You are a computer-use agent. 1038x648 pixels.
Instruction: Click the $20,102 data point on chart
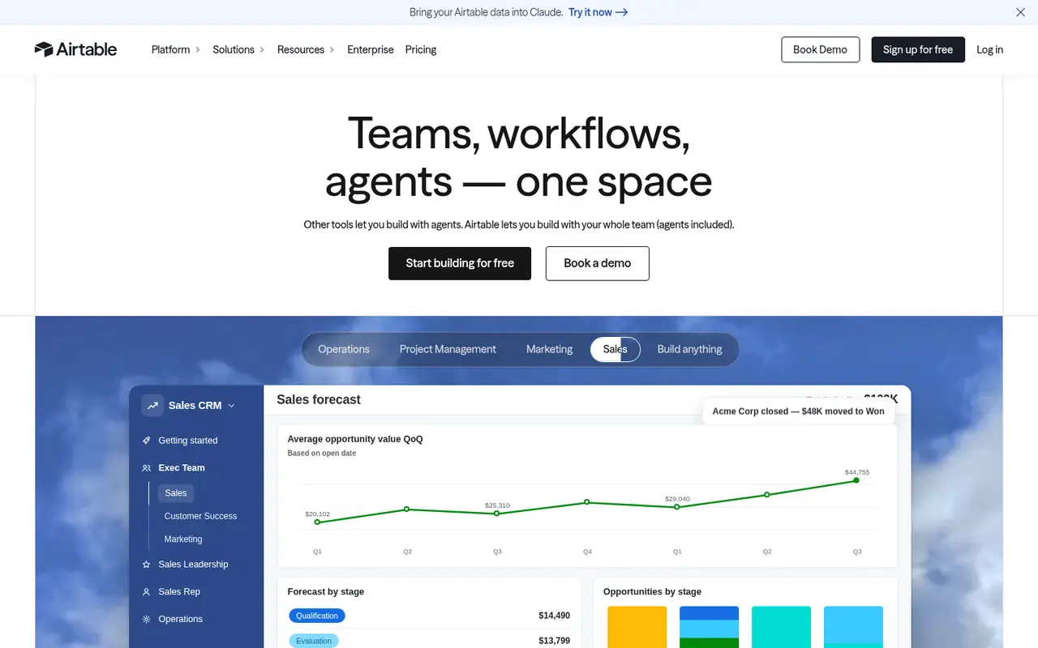(317, 522)
